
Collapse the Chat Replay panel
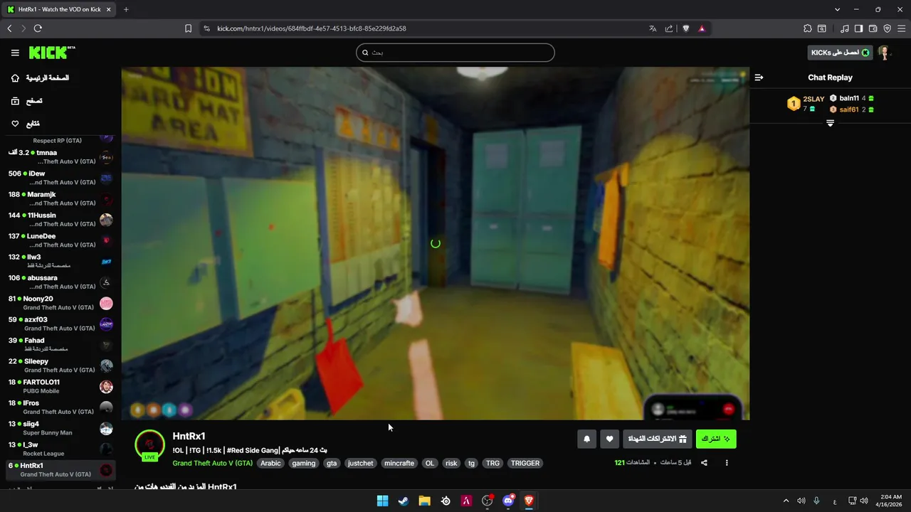(759, 78)
